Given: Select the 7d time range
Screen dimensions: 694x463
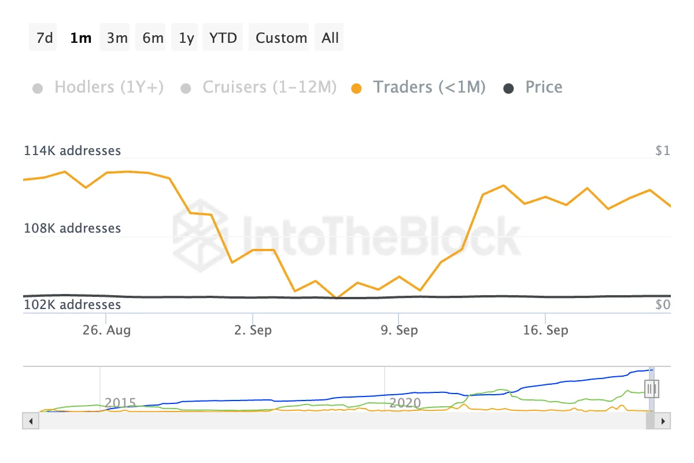Looking at the screenshot, I should pos(45,38).
